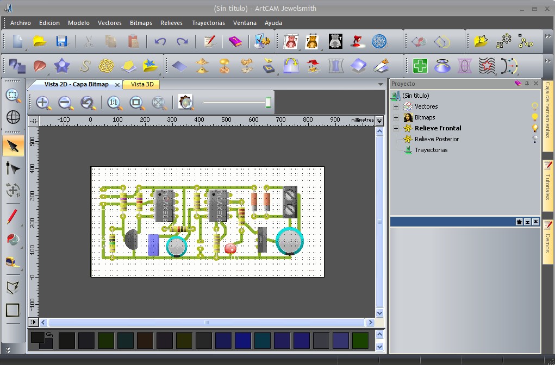Click the 1:1 zoom icon
The height and width of the screenshot is (365, 555).
coord(114,103)
